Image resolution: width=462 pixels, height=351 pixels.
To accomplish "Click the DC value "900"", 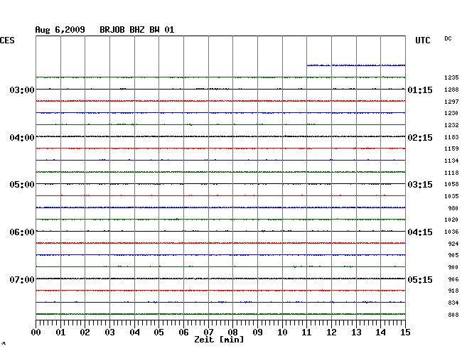I will tap(453, 267).
